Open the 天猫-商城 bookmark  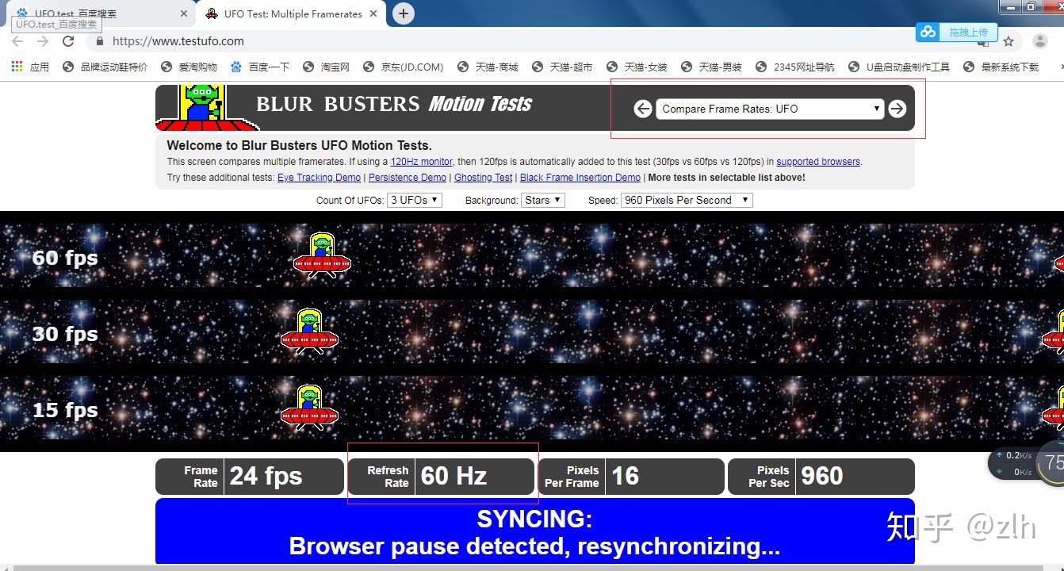488,67
